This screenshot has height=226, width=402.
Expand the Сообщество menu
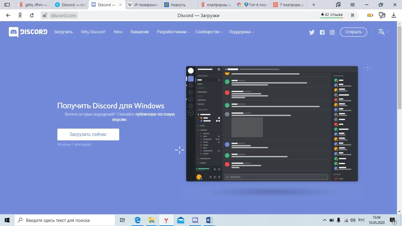pos(209,32)
